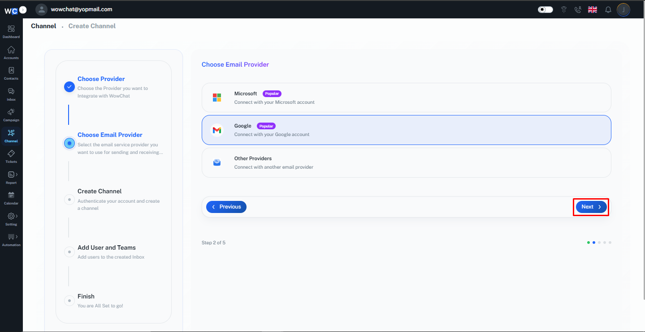The height and width of the screenshot is (332, 645).
Task: Click the current step circle indicator
Action: 69,143
